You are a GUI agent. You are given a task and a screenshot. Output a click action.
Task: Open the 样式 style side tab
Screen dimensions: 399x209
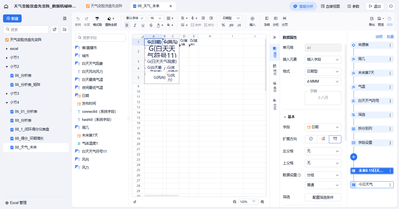(x=275, y=70)
